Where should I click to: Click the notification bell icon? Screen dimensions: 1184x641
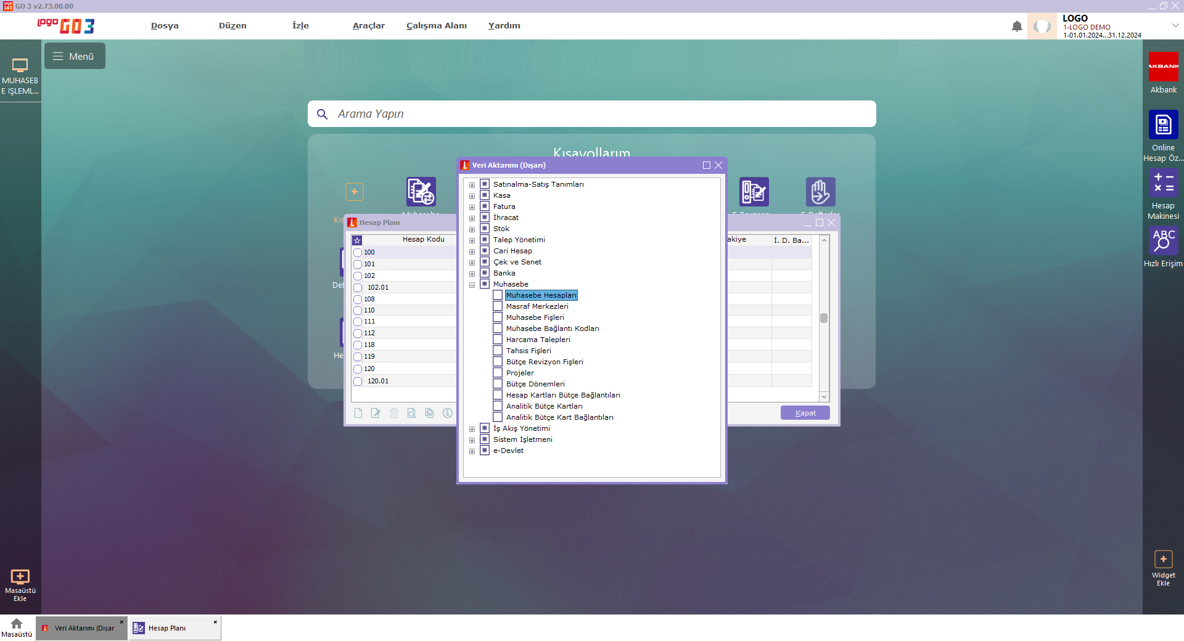pos(1017,27)
